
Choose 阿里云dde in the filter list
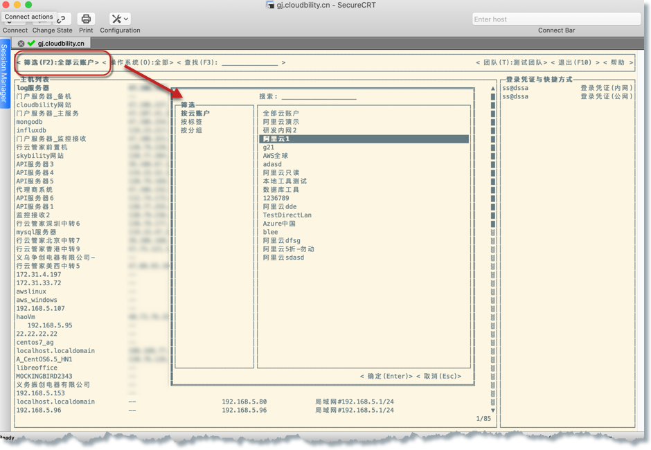(x=280, y=207)
